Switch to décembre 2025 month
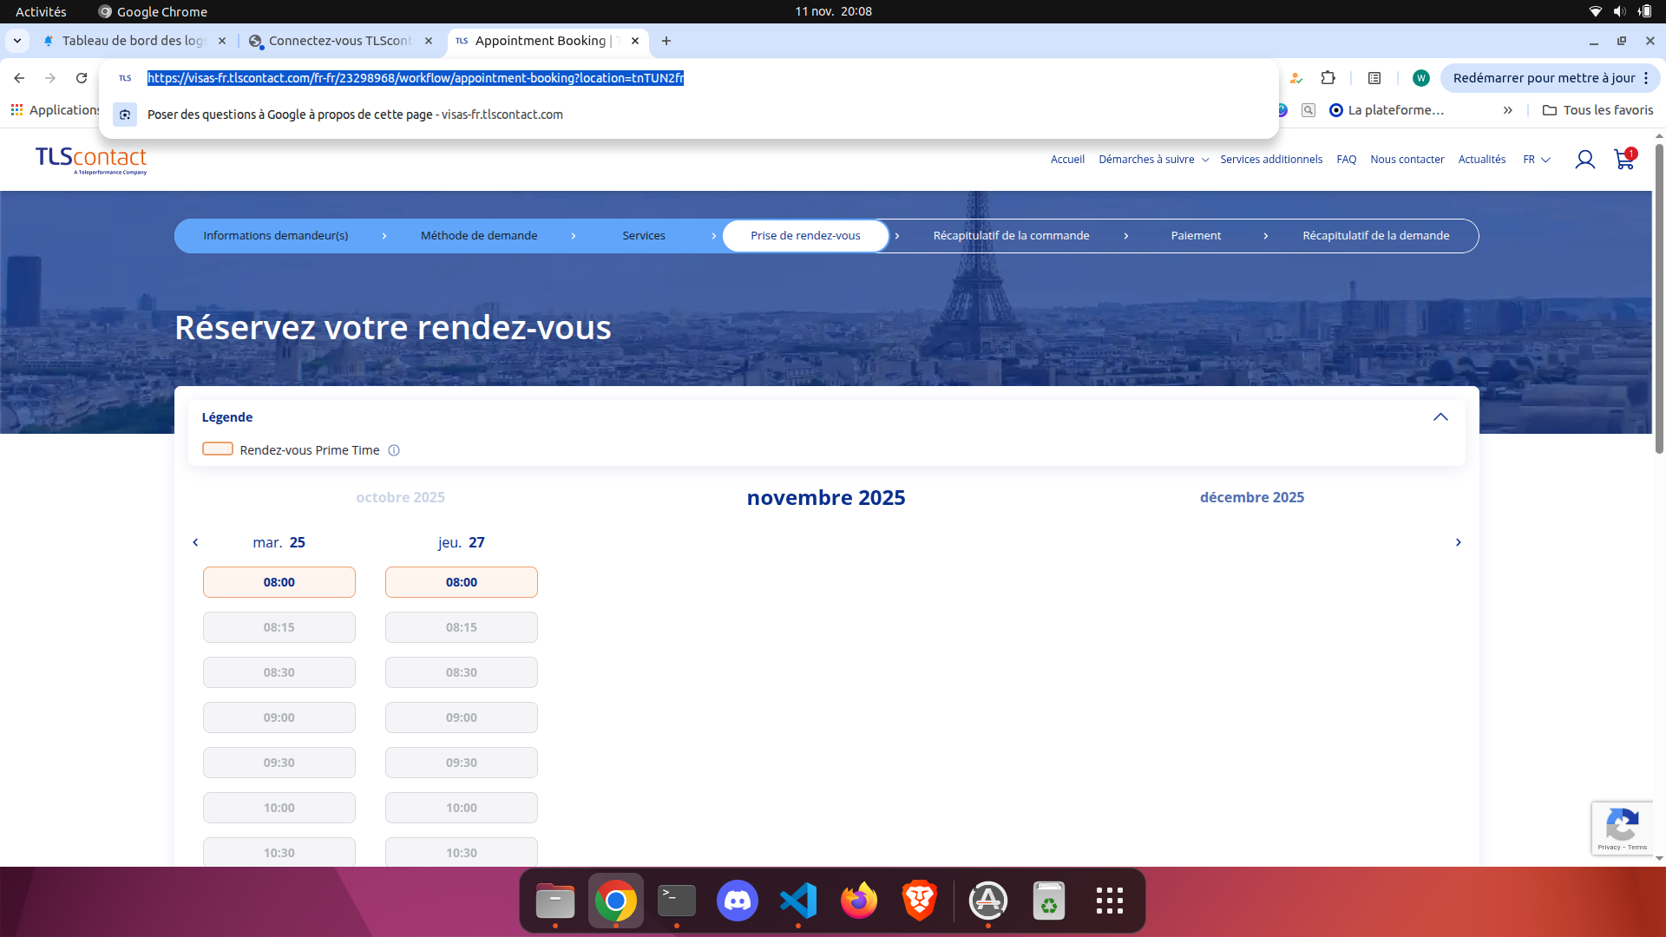The width and height of the screenshot is (1666, 937). tap(1251, 497)
